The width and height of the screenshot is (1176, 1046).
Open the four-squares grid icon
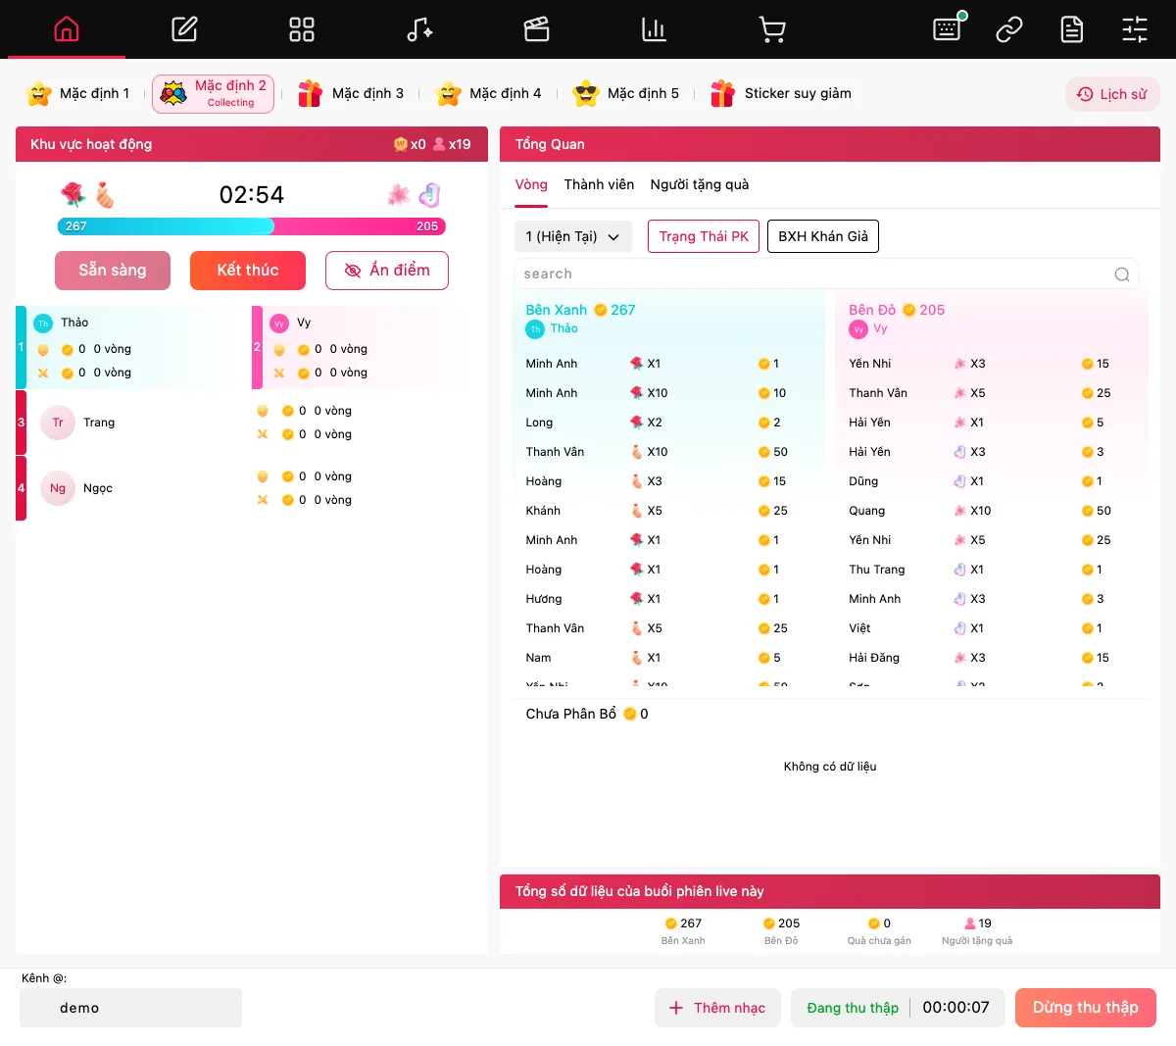tap(302, 29)
